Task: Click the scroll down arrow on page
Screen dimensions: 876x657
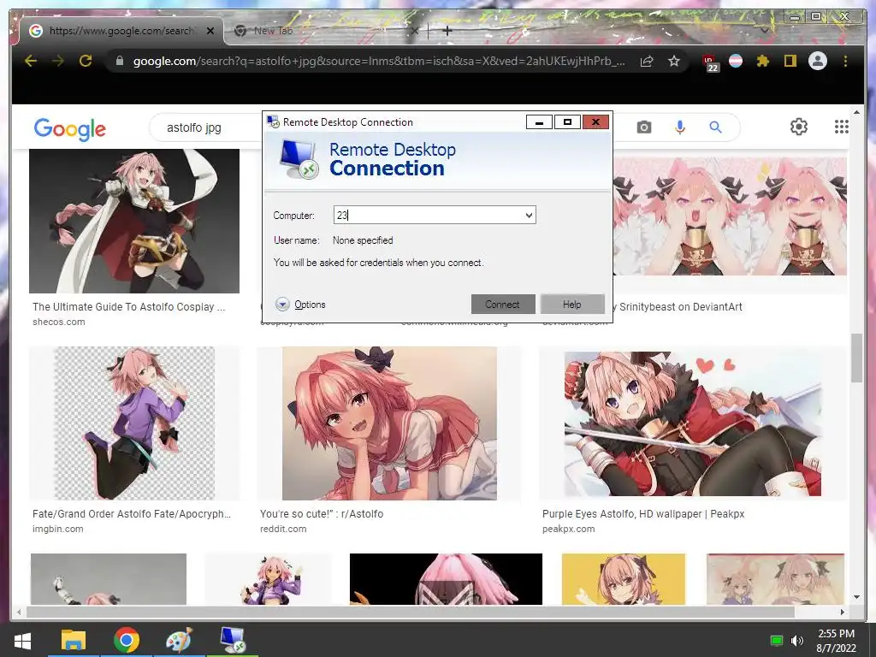Action: pos(856,597)
